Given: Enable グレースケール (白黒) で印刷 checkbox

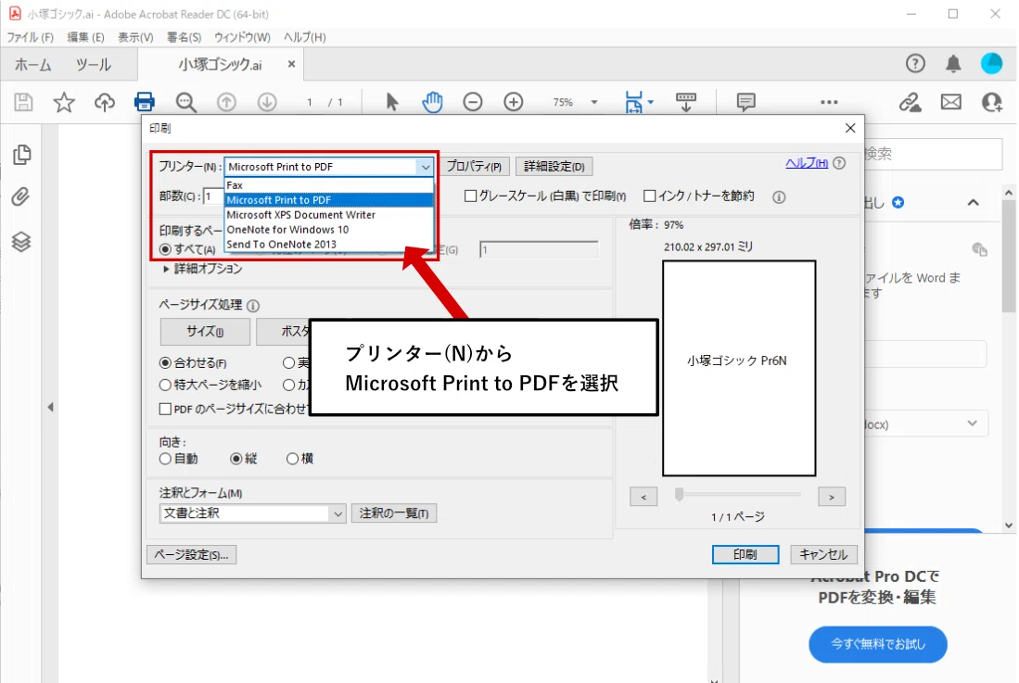Looking at the screenshot, I should [470, 196].
